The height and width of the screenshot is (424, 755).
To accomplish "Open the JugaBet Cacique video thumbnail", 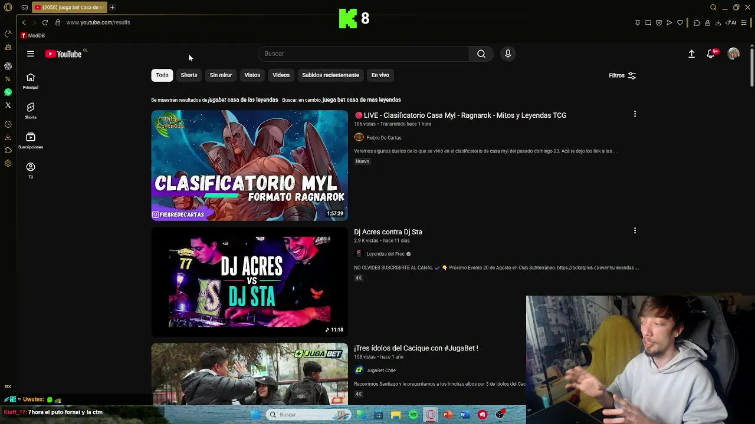I will coord(250,374).
